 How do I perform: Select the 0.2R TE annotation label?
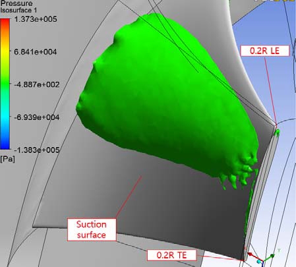pos(172,255)
